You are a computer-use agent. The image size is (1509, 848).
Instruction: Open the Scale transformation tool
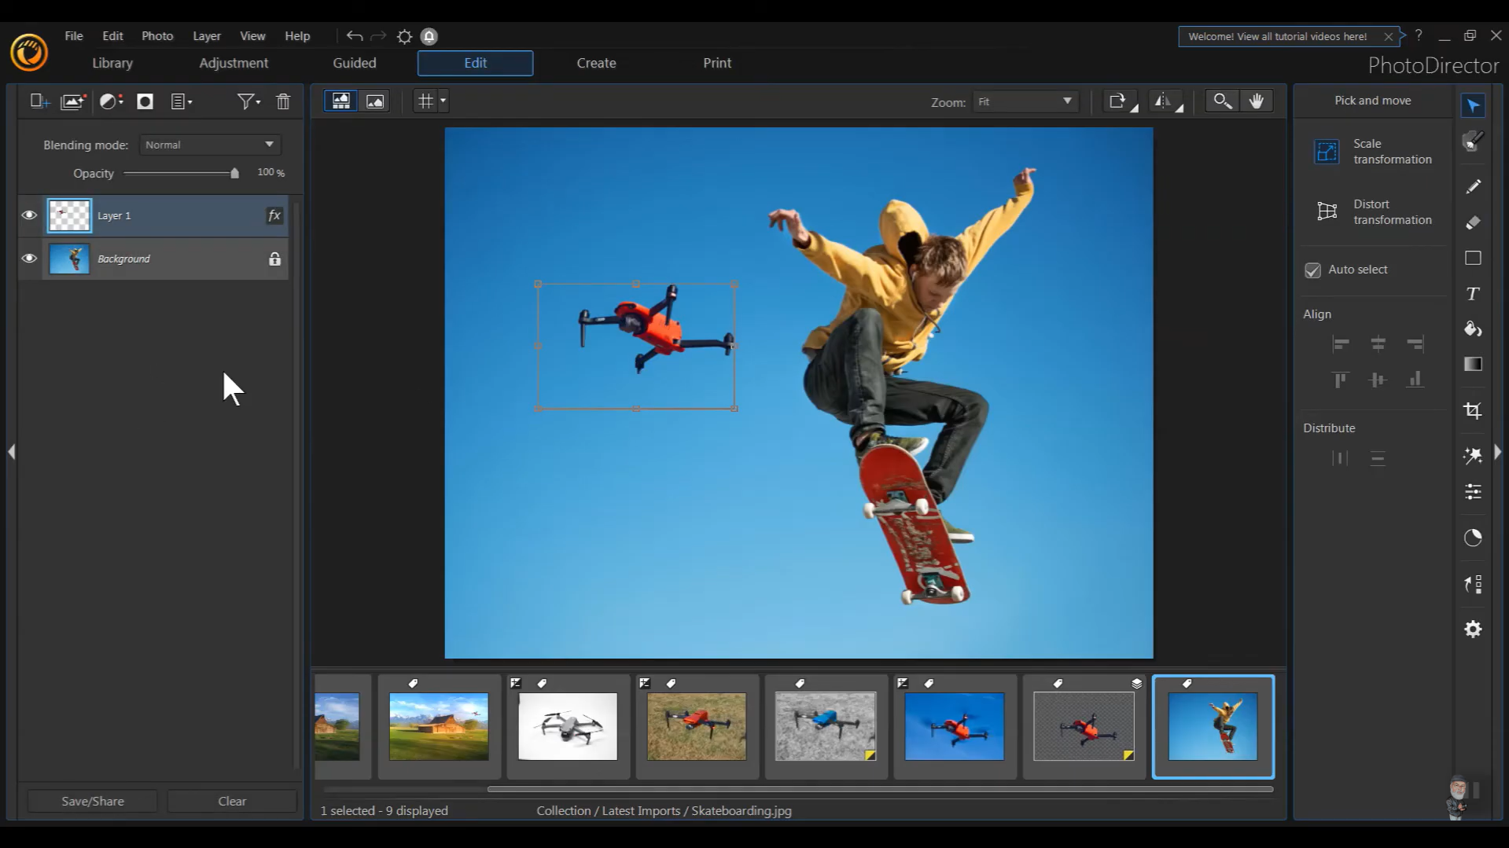[1327, 151]
